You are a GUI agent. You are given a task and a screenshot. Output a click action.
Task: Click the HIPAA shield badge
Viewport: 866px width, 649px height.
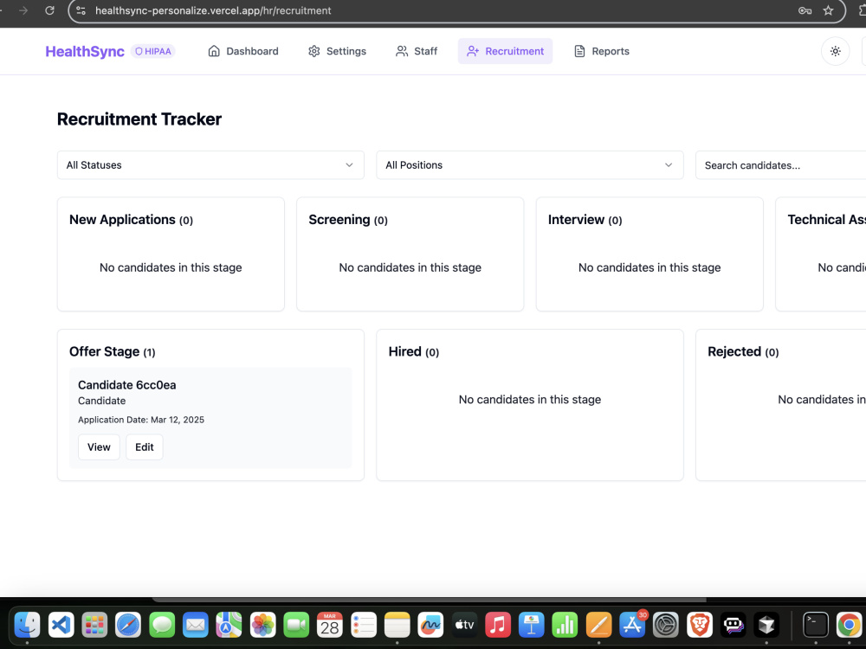(153, 51)
